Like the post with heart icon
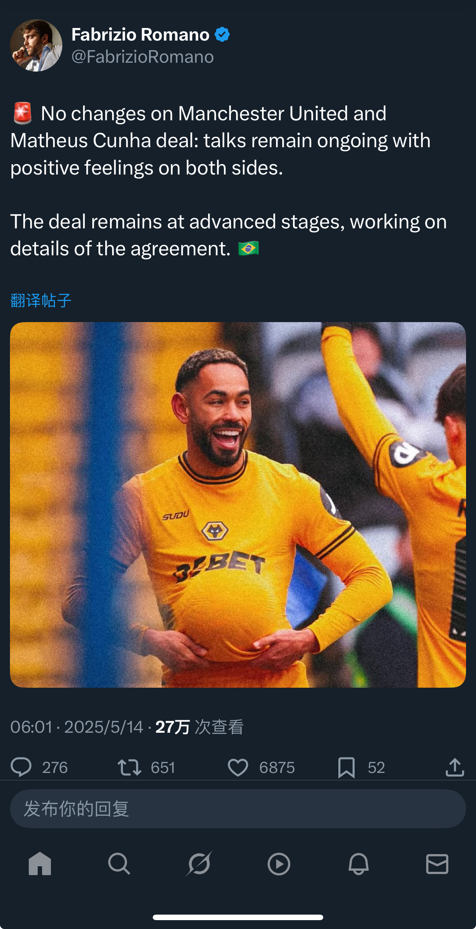This screenshot has height=929, width=476. coord(238,767)
